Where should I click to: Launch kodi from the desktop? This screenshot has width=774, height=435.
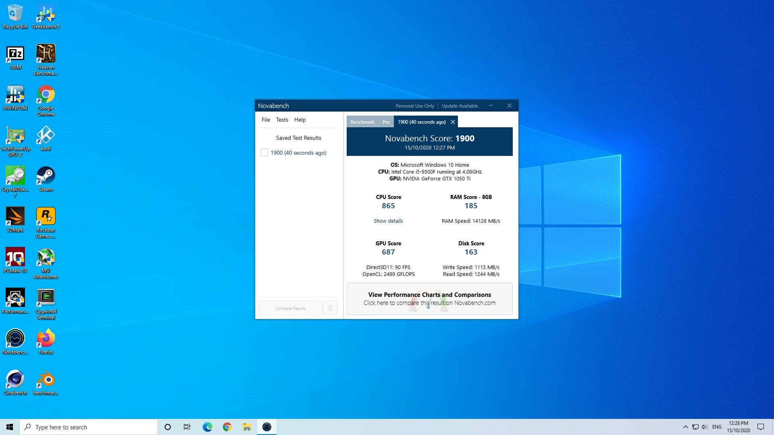tap(46, 139)
